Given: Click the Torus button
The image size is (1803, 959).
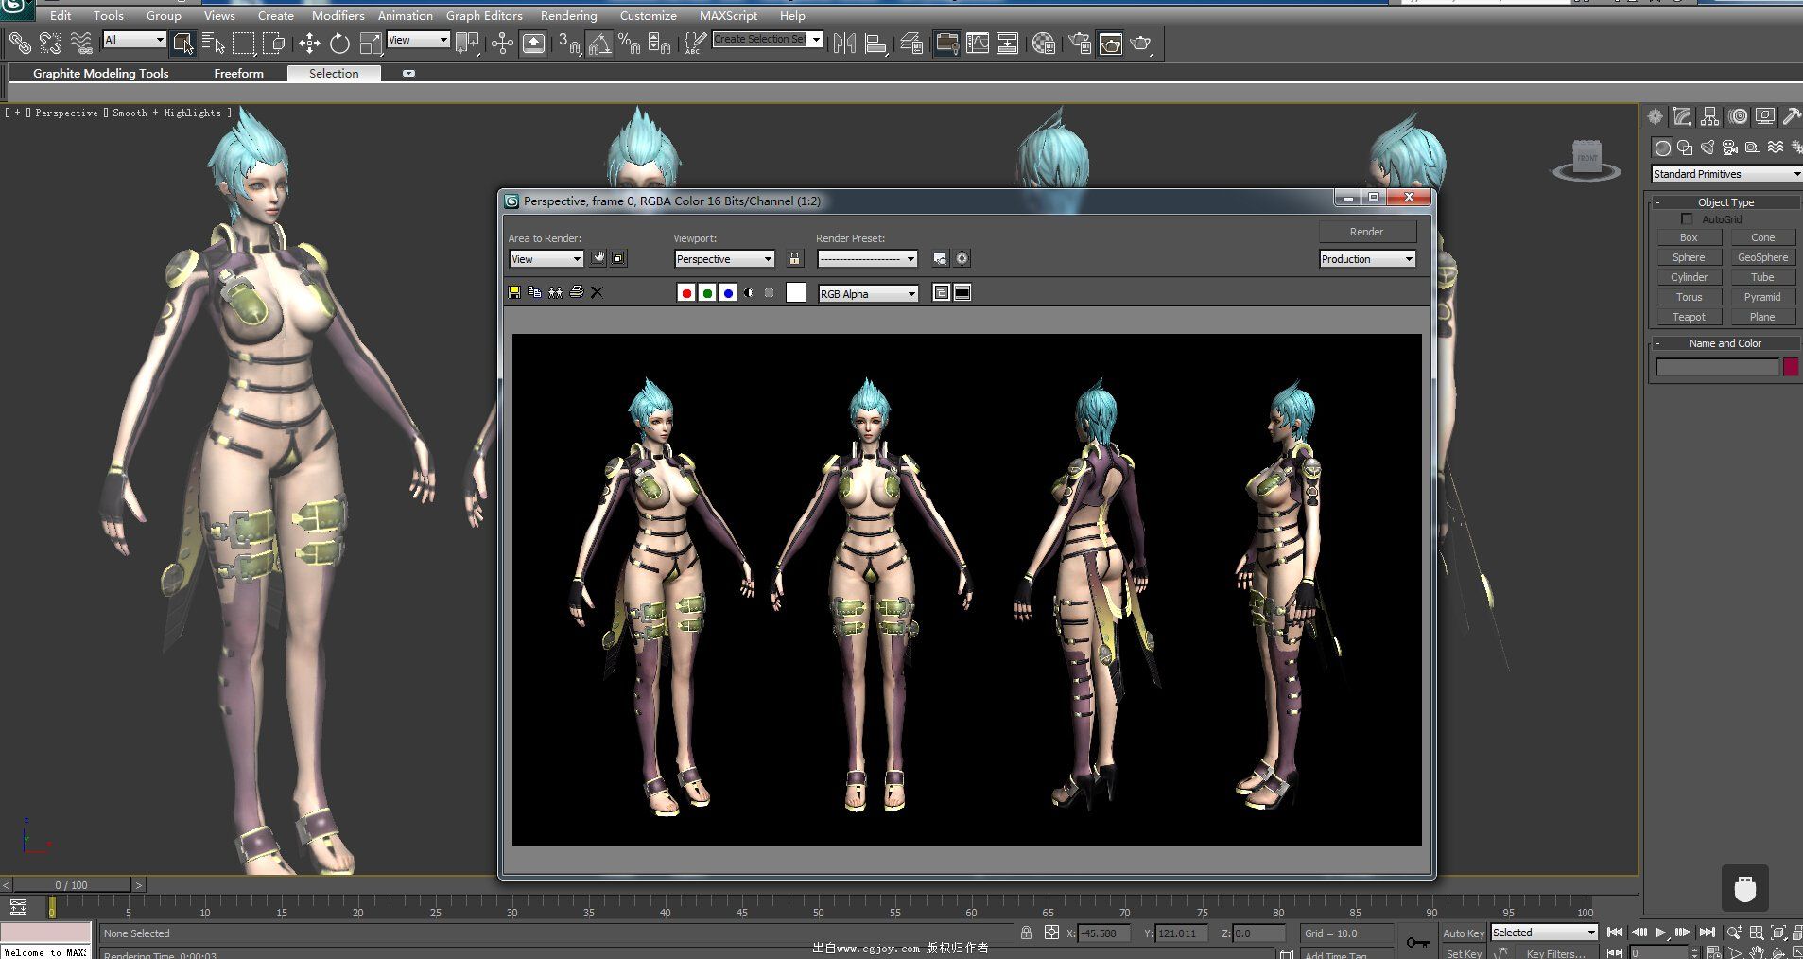Looking at the screenshot, I should (1689, 297).
